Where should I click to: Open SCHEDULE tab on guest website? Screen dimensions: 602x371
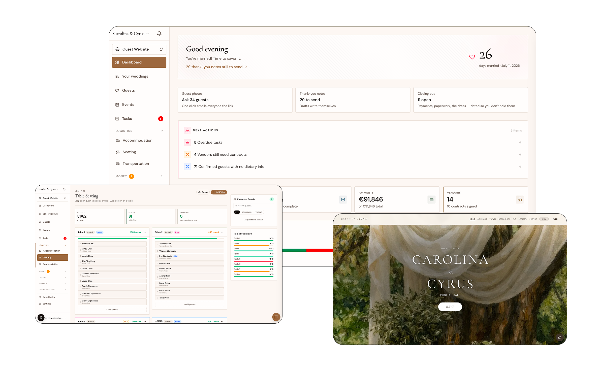(482, 219)
